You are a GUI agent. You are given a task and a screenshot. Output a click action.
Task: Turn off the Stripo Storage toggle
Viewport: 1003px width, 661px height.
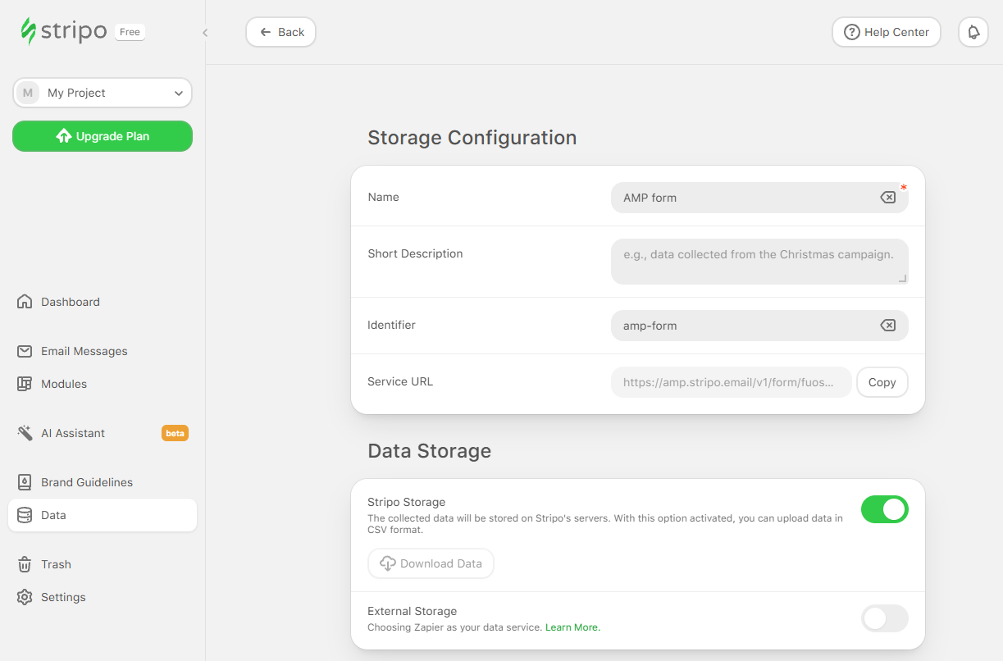tap(885, 509)
